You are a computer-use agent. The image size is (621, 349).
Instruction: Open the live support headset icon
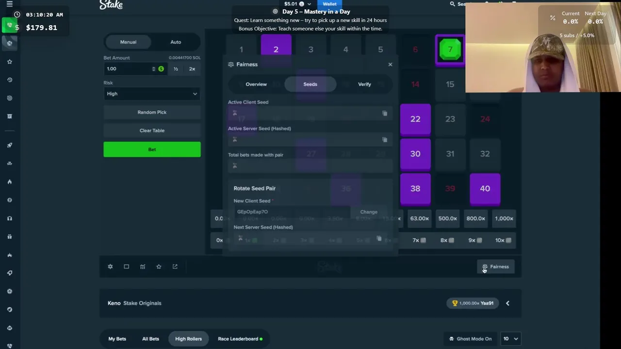[9, 218]
